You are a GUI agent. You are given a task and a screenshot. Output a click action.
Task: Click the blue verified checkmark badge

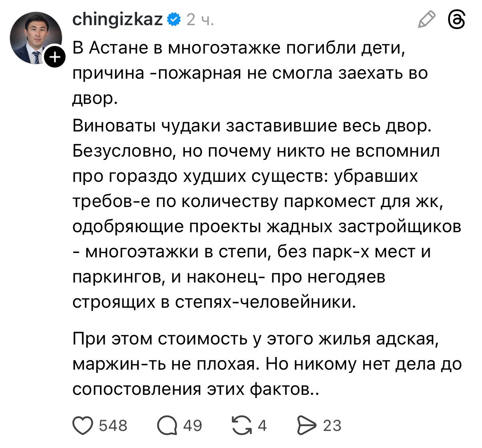(173, 19)
